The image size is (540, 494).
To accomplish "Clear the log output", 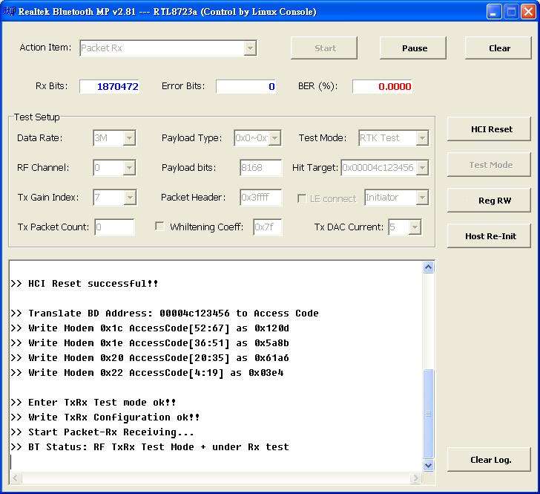I will (489, 460).
